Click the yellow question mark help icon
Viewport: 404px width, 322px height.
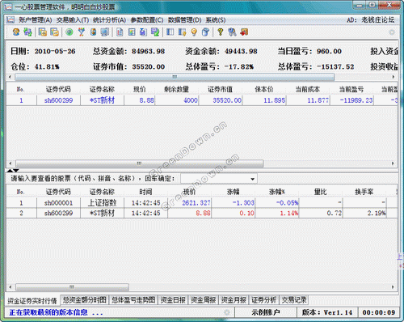tap(221, 32)
